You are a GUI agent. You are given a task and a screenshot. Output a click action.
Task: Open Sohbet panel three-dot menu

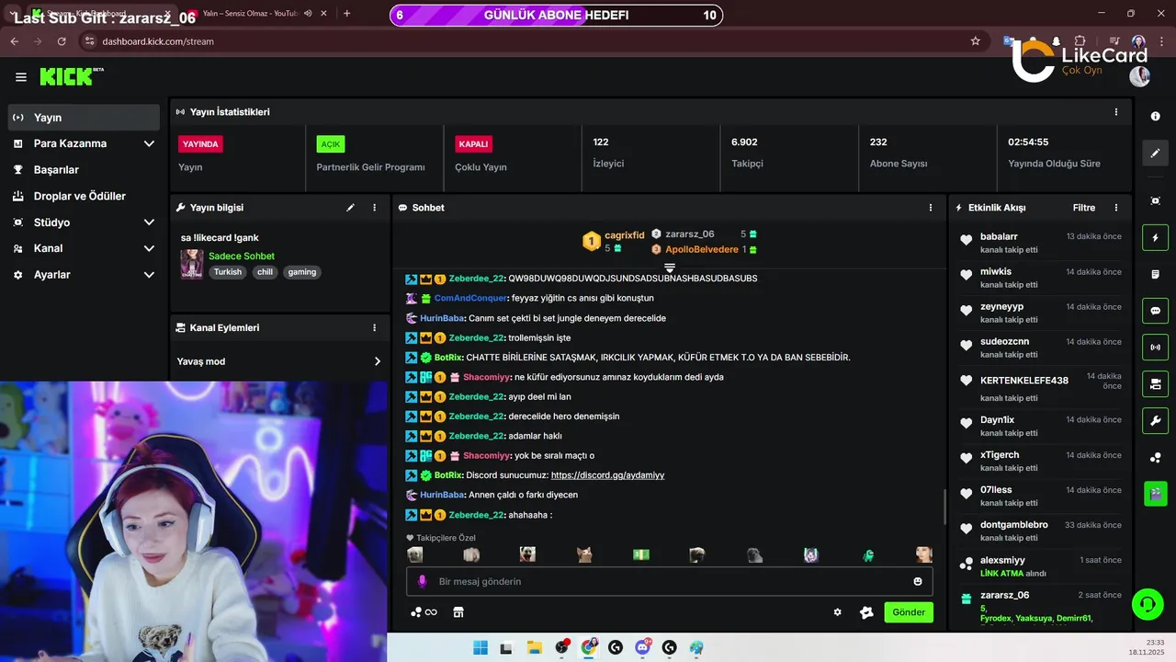931,208
